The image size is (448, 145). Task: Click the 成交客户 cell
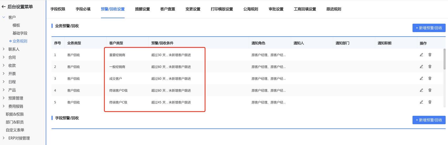[116, 79]
